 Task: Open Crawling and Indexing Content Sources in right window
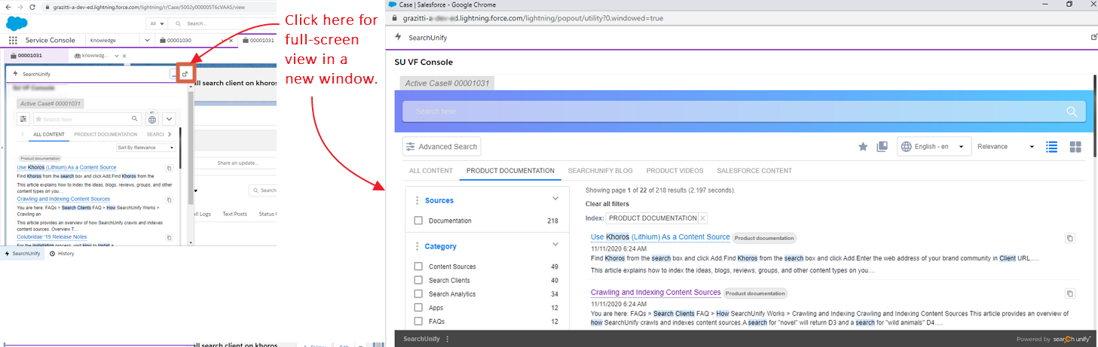(655, 292)
